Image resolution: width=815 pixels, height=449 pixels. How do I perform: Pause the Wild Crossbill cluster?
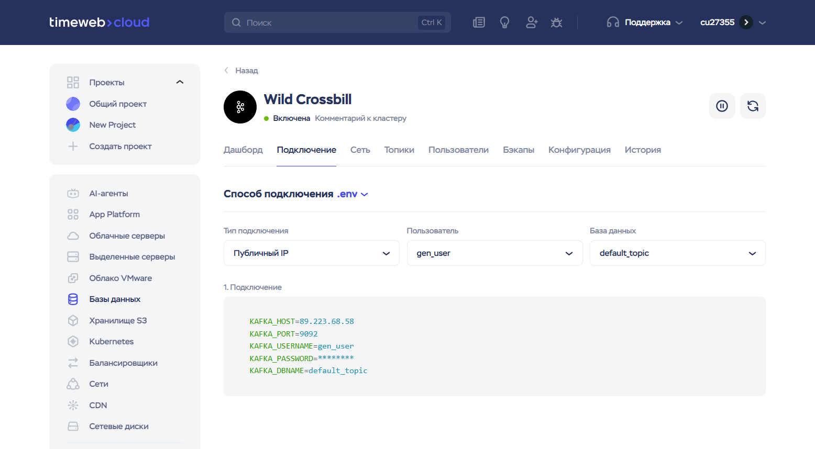pos(722,106)
